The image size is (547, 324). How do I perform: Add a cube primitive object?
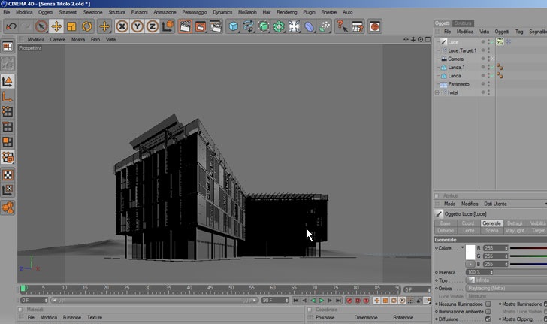pyautogui.click(x=233, y=26)
